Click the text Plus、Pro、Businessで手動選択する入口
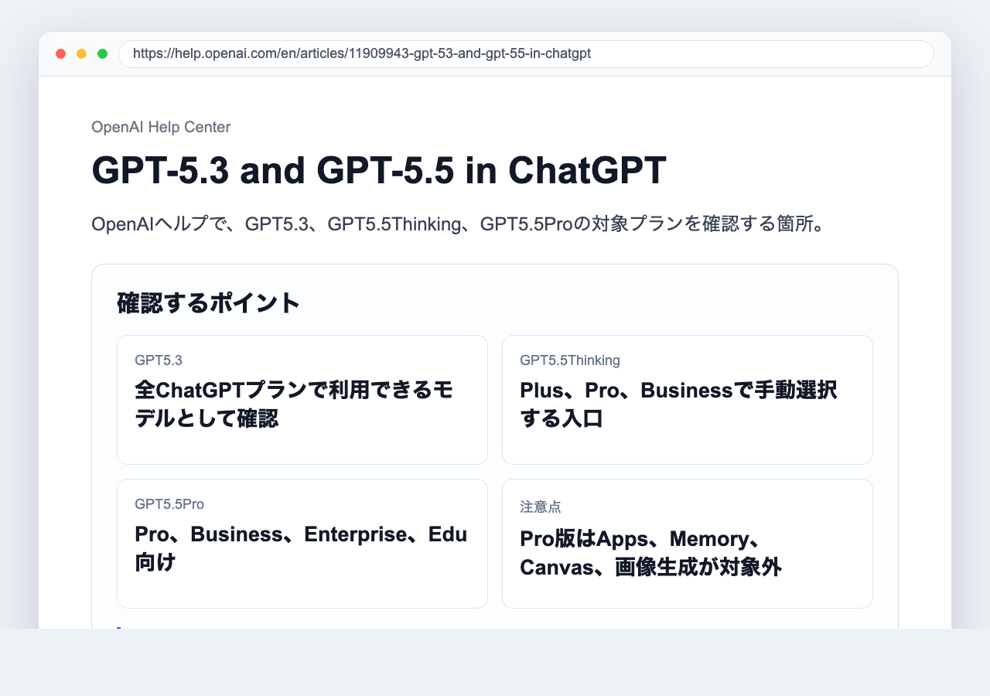 click(678, 404)
